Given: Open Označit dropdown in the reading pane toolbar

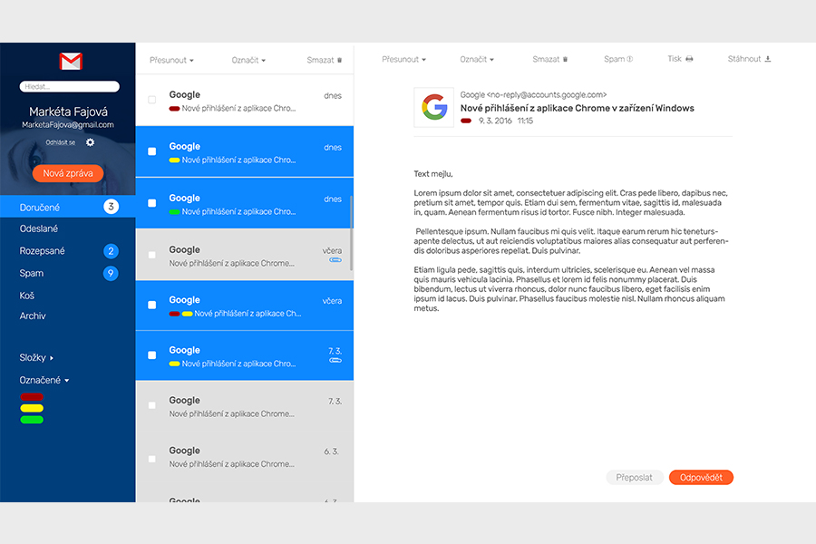Looking at the screenshot, I should coord(476,59).
